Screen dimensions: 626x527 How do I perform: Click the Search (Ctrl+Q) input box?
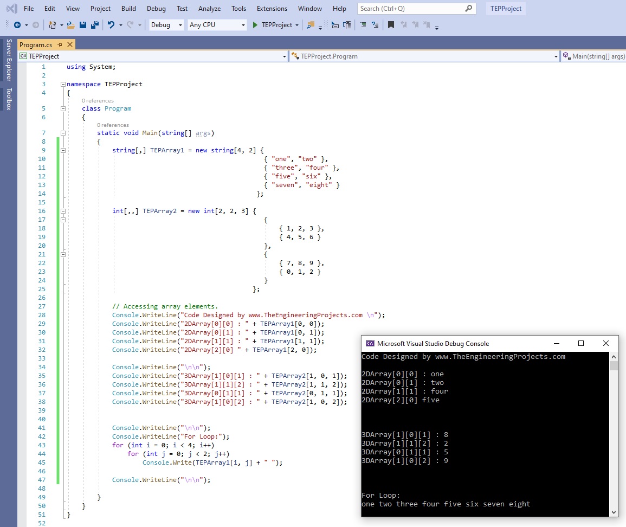click(x=411, y=9)
